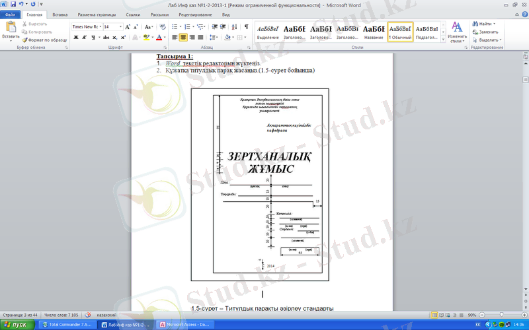Open the font size dropdown showing 14

110,27
